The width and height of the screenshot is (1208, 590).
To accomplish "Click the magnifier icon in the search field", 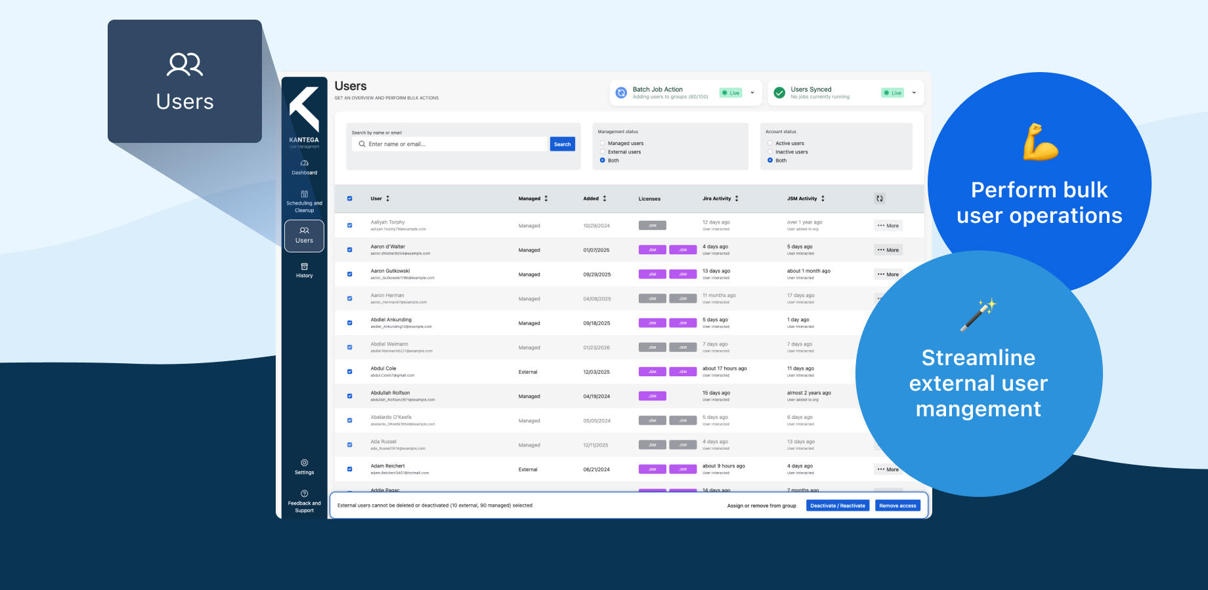I will [362, 144].
